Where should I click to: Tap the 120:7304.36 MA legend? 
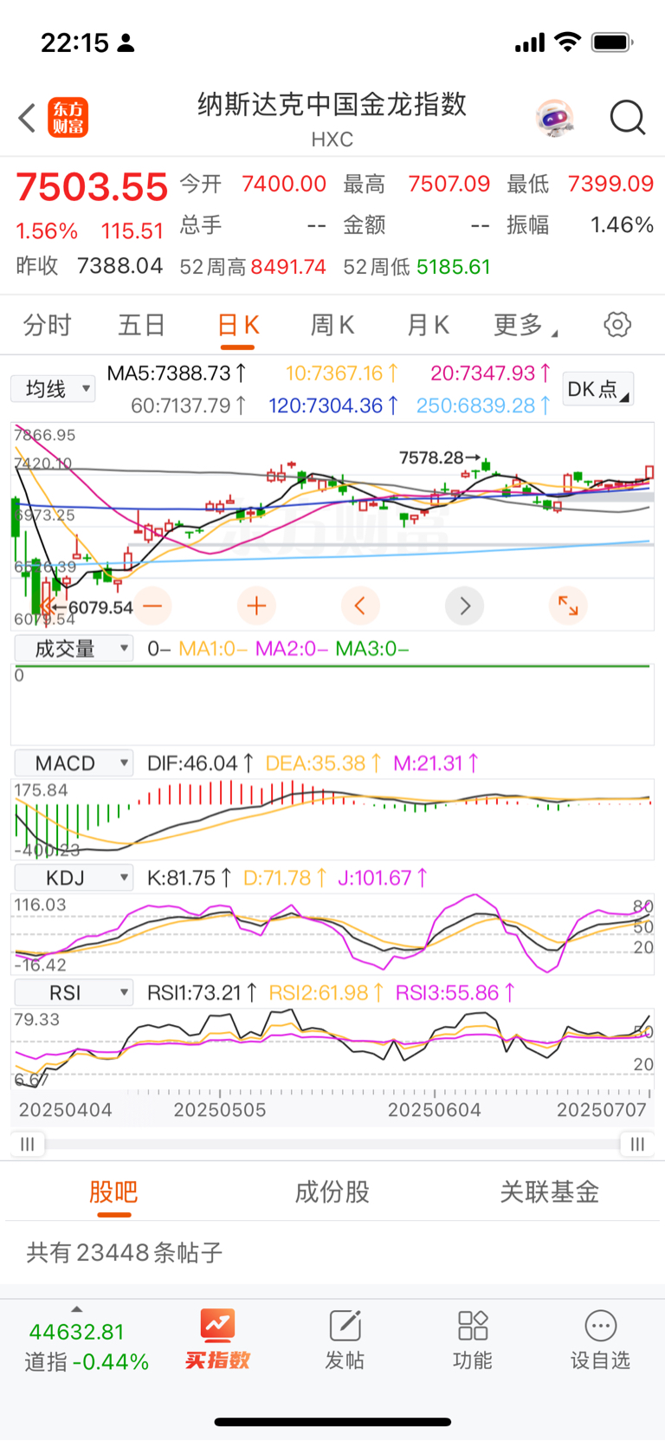click(333, 406)
